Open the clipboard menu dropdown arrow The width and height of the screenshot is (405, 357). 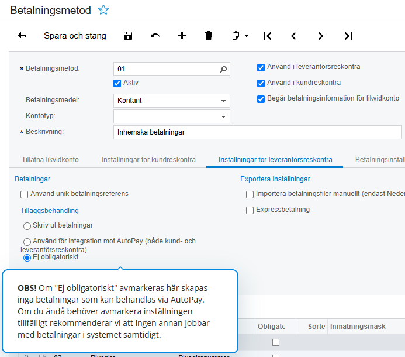tap(246, 36)
